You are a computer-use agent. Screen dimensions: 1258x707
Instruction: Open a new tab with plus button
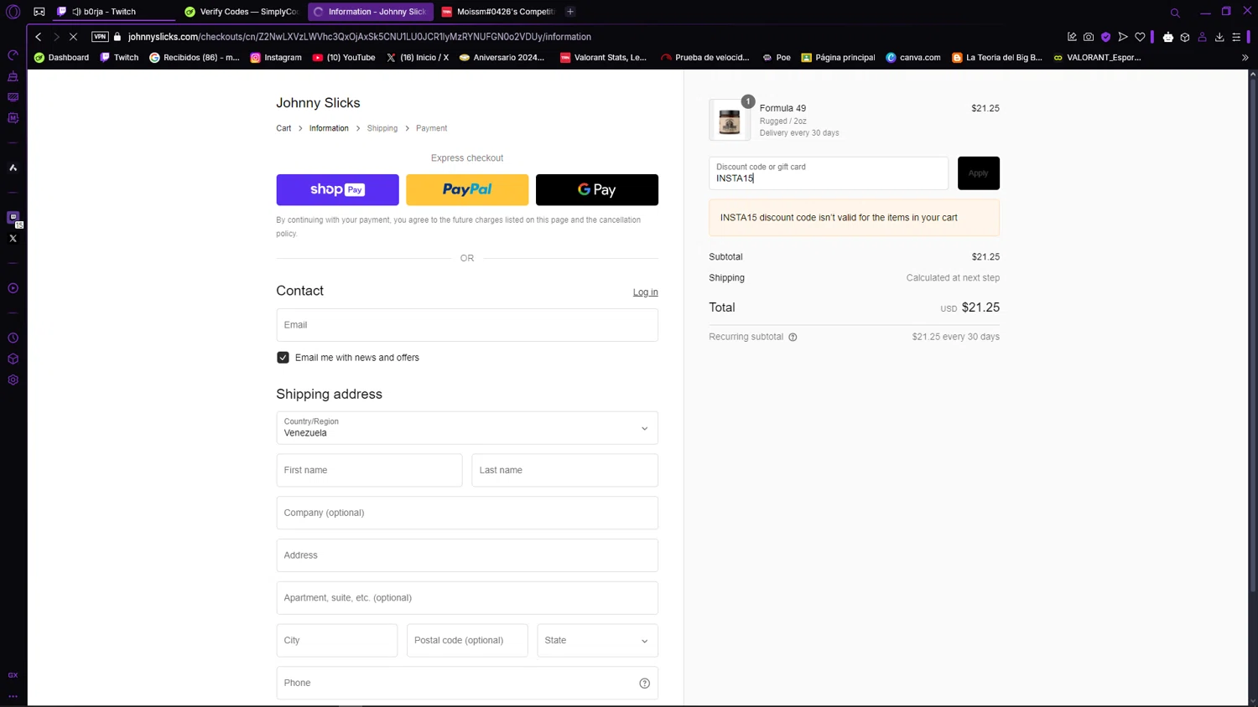click(570, 12)
